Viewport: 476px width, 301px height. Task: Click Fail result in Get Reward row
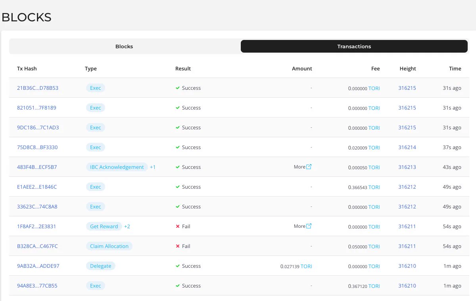point(183,226)
